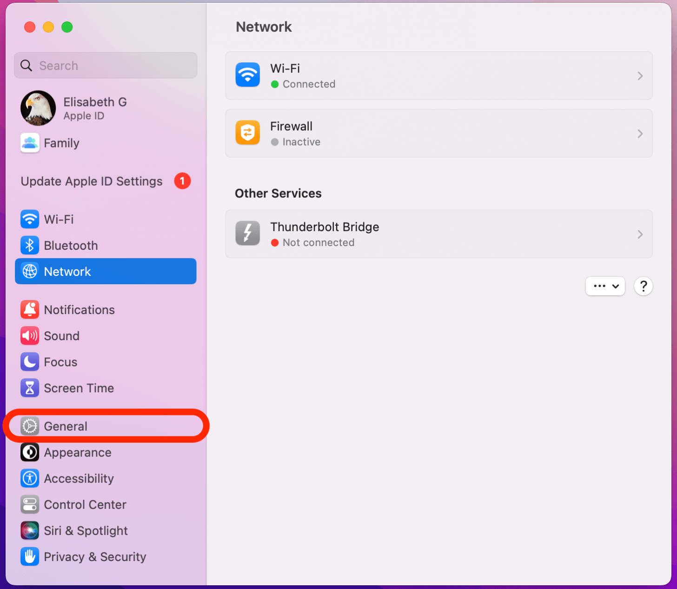677x589 pixels.
Task: Open the Network help question mark button
Action: [643, 286]
